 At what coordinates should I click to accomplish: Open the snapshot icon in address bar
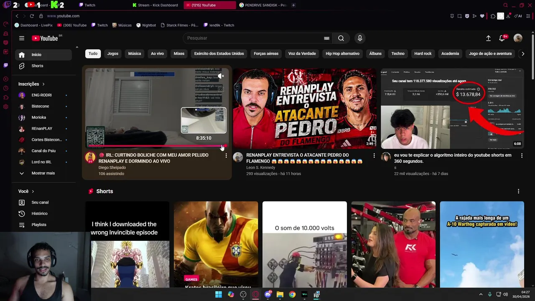click(x=459, y=16)
